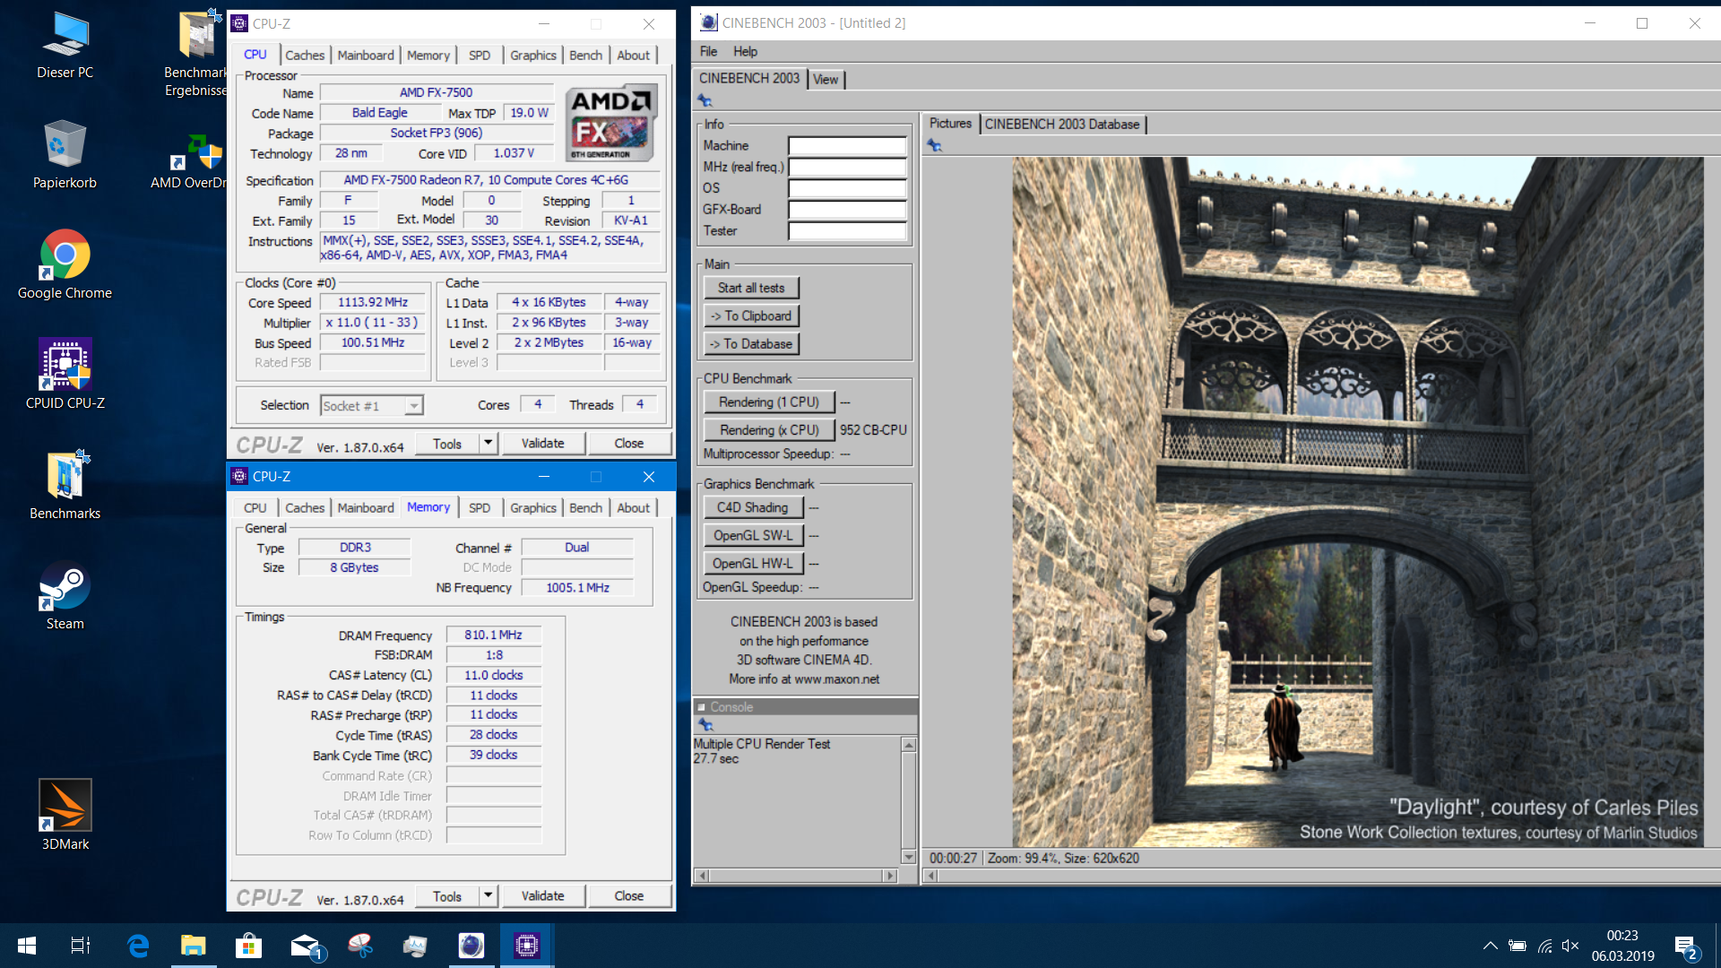1721x968 pixels.
Task: Switch to Cinebench View tab
Action: [826, 79]
